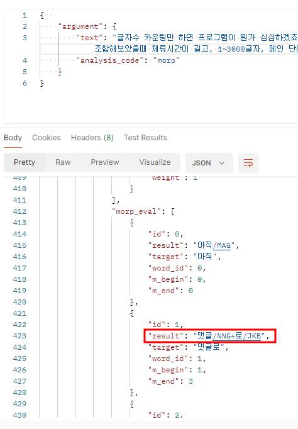298x429 pixels.
Task: Click the "id": 1 entry on line 422
Action: coord(166,325)
